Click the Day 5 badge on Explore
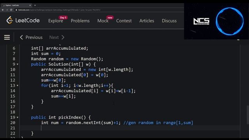The image size is (249, 140). pos(63,17)
